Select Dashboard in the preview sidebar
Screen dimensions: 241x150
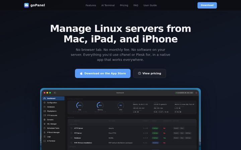pyautogui.click(x=53, y=98)
